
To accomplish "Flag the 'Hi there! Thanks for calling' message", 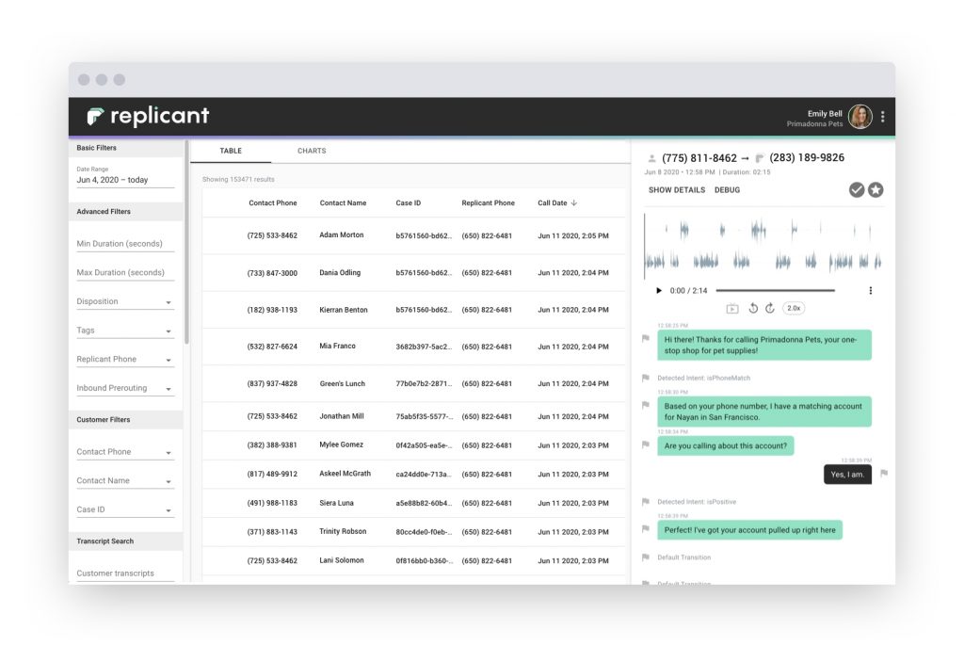I will pos(646,338).
